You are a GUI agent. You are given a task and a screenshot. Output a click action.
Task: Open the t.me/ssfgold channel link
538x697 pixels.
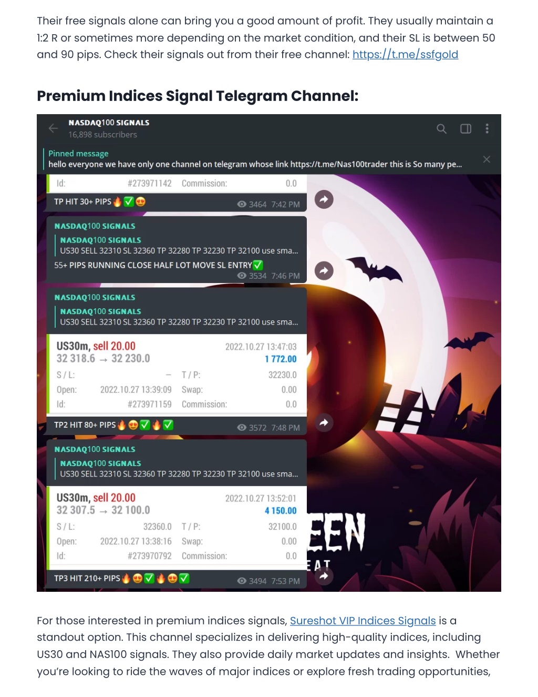tap(405, 55)
